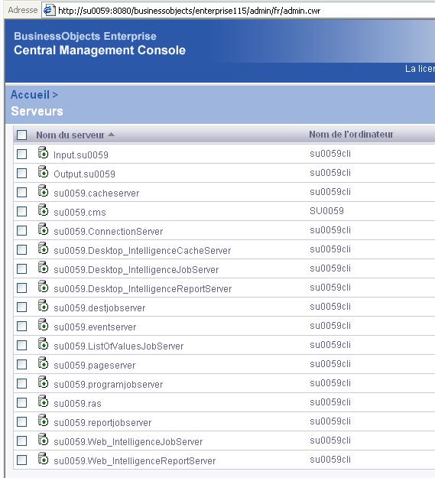Click the server icon beside Input.su0059
Image resolution: width=435 pixels, height=478 pixels.
pyautogui.click(x=43, y=153)
